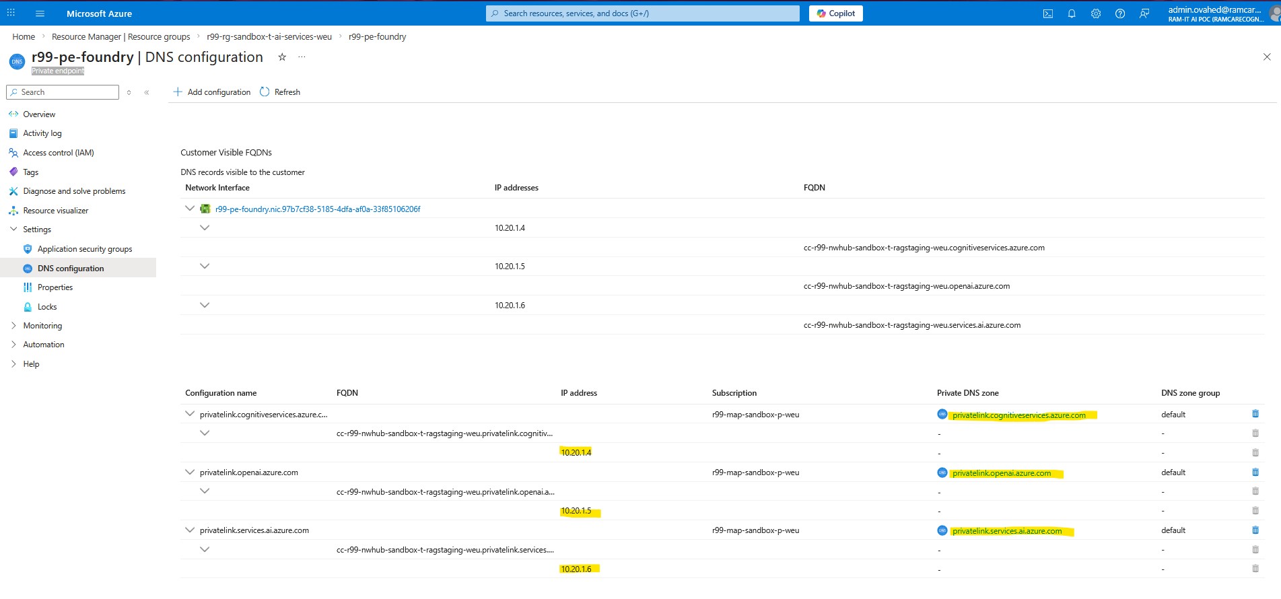The height and width of the screenshot is (599, 1281).
Task: Collapse the 10.20.1.4 IP address row
Action: click(205, 227)
